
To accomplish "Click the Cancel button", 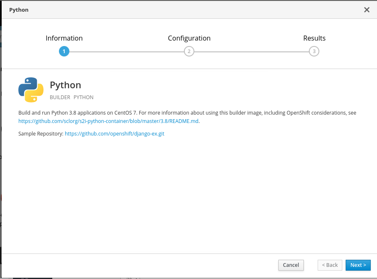I will pos(291,265).
